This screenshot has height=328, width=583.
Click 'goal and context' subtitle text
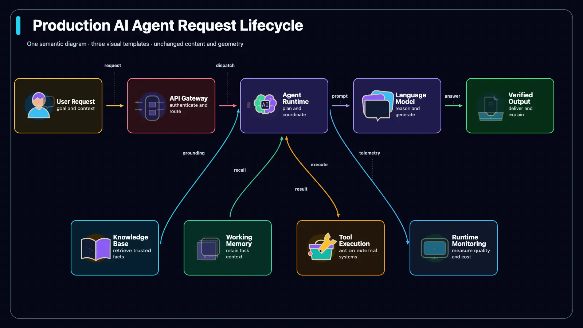coord(75,109)
